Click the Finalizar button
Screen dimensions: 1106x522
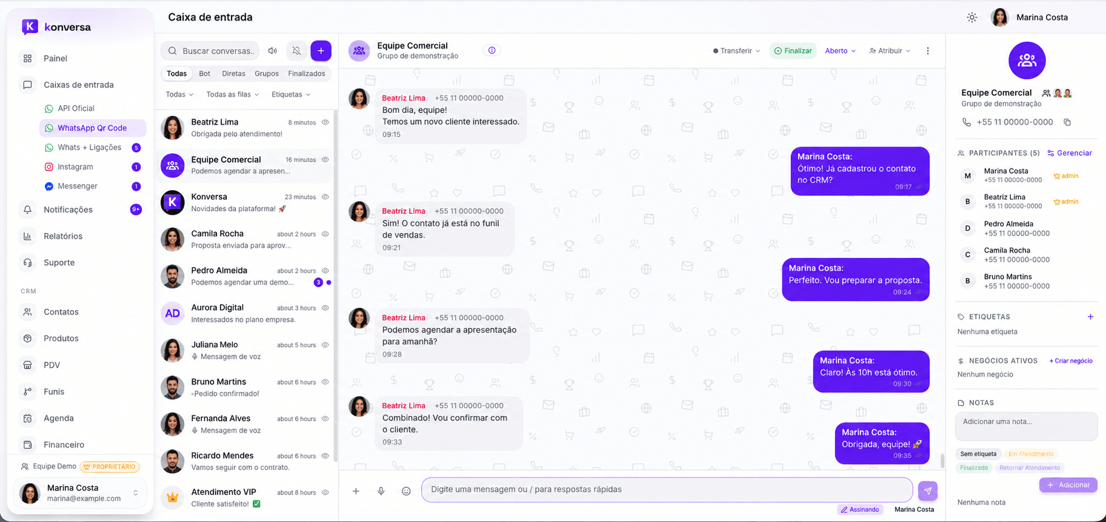(x=793, y=51)
